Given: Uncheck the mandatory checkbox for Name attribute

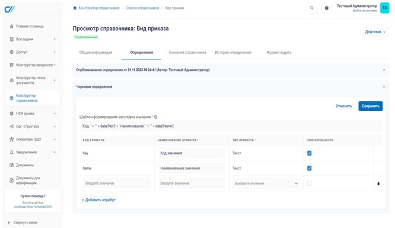Looking at the screenshot, I should (x=310, y=168).
